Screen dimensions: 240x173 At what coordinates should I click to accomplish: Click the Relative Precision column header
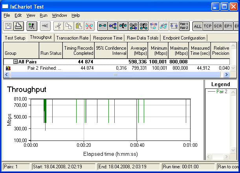220,50
